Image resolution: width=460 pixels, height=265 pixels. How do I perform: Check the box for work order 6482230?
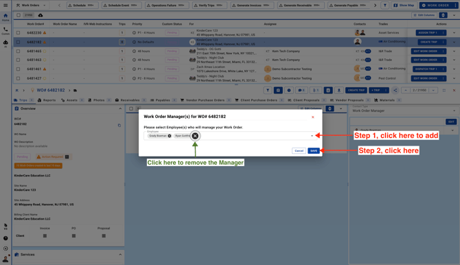(x=18, y=33)
